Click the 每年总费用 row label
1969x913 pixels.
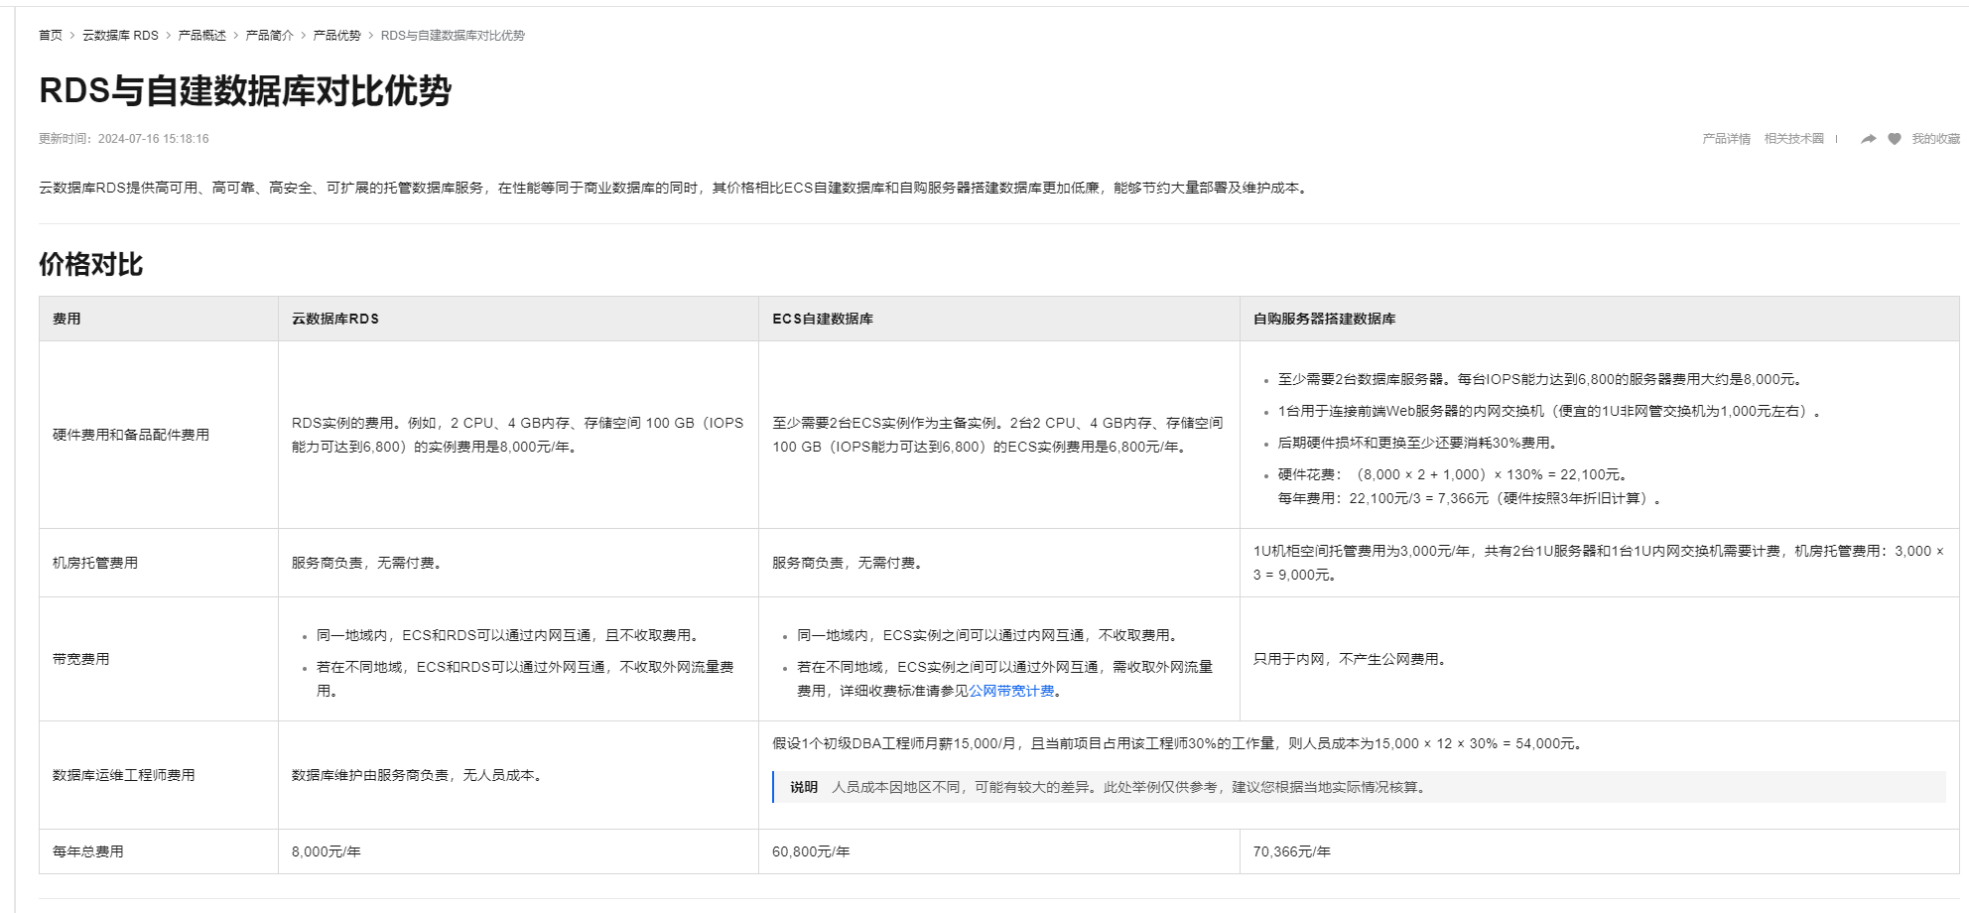pyautogui.click(x=88, y=851)
